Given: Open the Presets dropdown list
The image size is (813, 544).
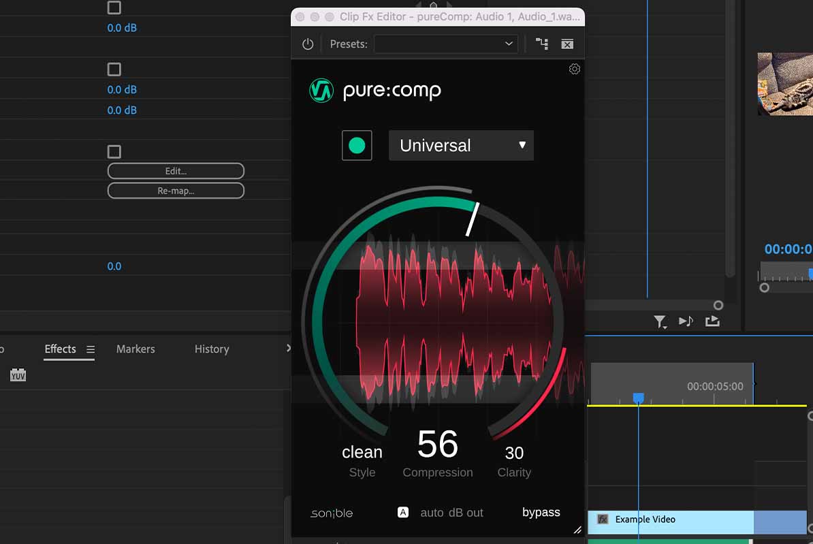Looking at the screenshot, I should 447,44.
